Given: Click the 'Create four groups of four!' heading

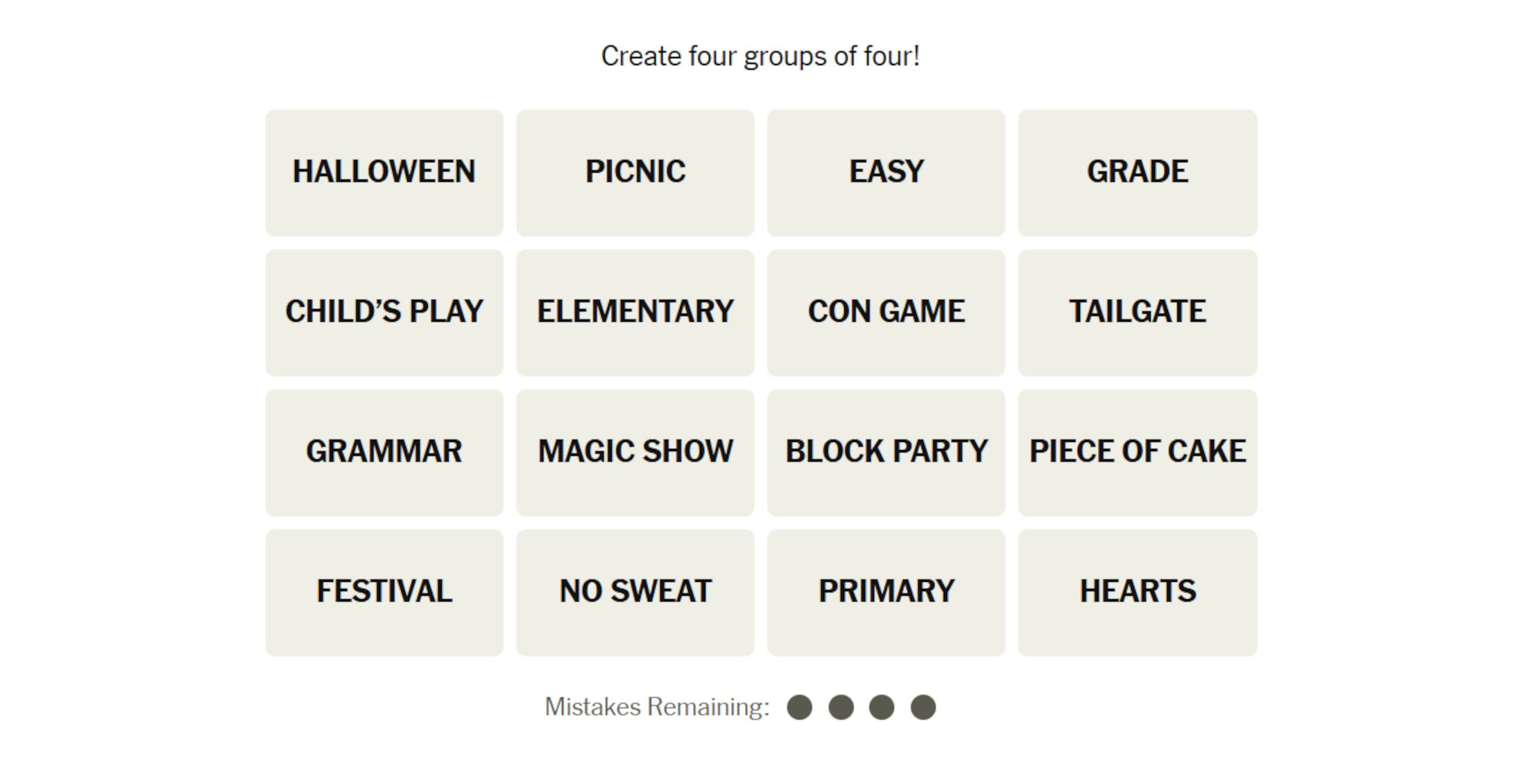Looking at the screenshot, I should (x=760, y=56).
